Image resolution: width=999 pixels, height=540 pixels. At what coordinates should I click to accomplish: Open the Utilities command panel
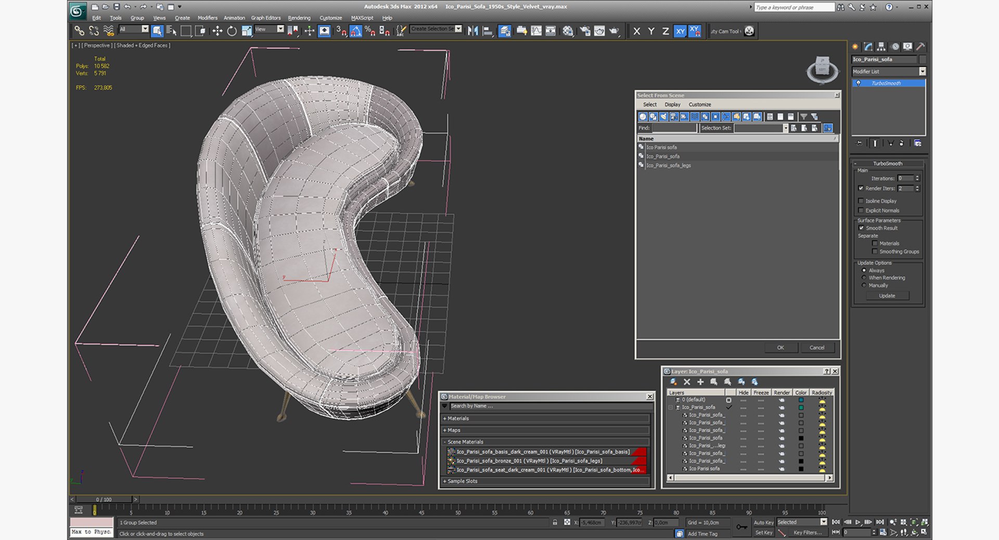click(x=920, y=47)
